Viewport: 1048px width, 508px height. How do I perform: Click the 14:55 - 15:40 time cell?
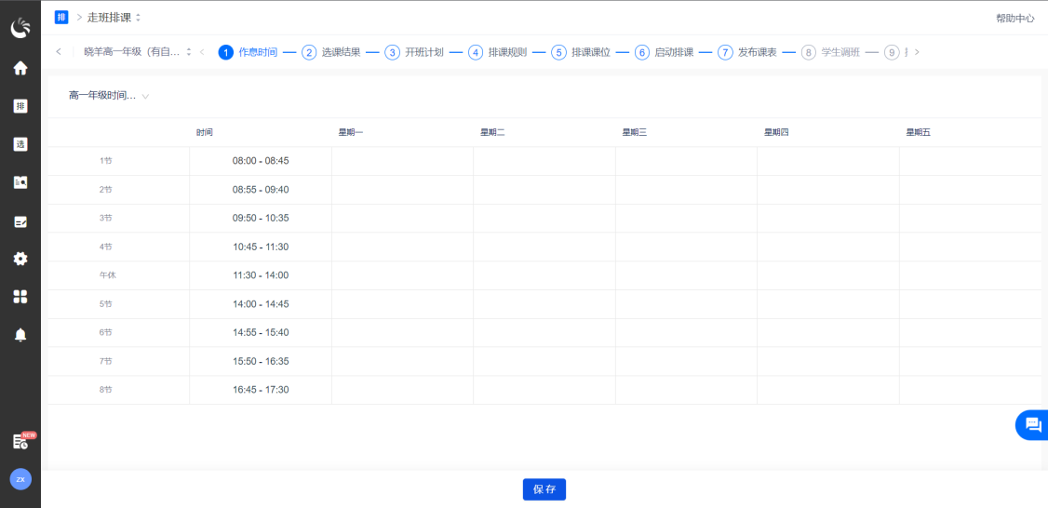pos(261,333)
